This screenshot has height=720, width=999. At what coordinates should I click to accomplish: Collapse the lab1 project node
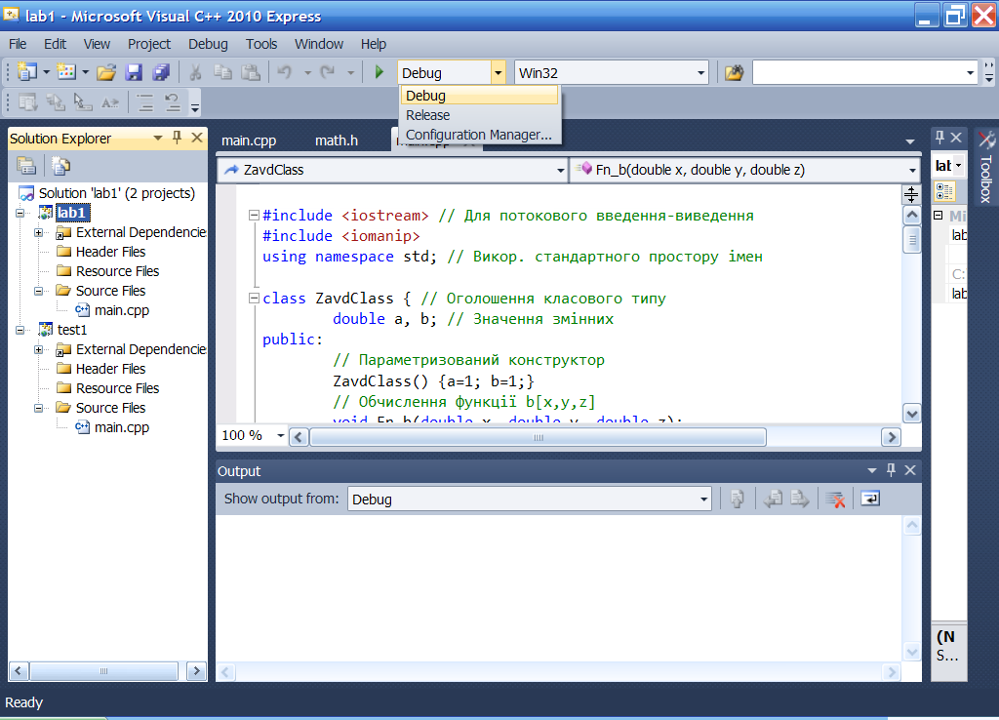coord(20,213)
